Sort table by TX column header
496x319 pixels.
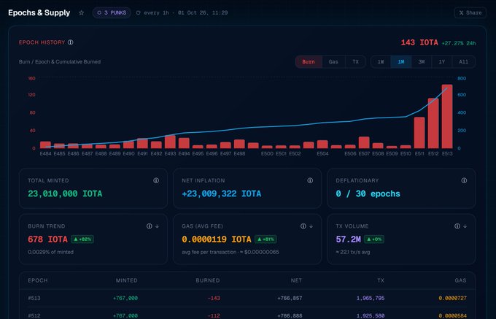pyautogui.click(x=381, y=280)
